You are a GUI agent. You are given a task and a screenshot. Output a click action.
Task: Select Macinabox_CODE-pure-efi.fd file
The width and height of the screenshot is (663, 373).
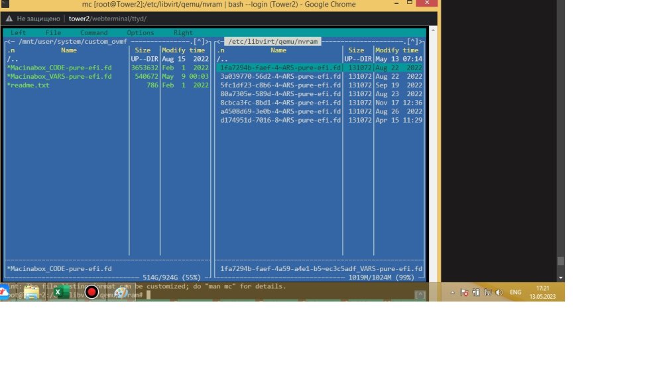coord(59,68)
